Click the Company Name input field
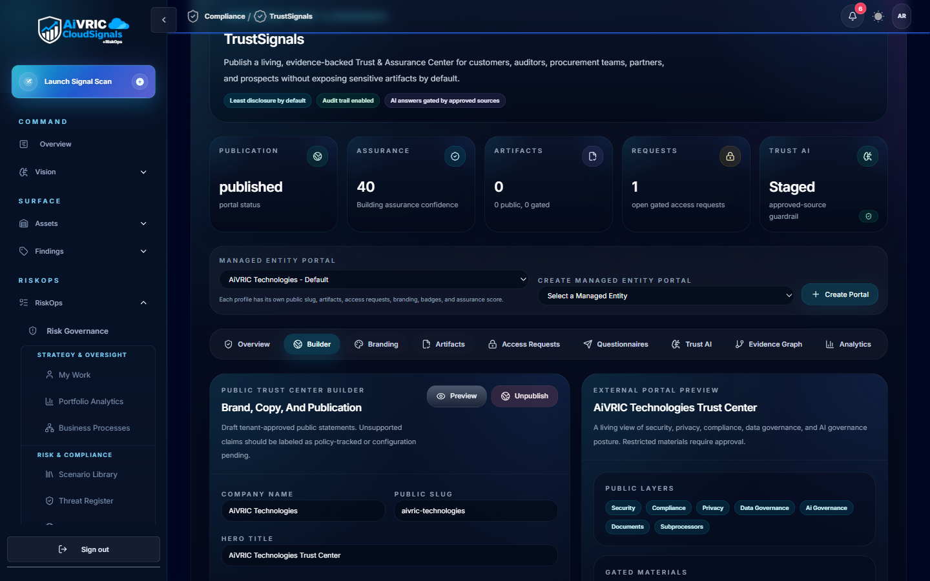Image resolution: width=930 pixels, height=581 pixels. 303,511
